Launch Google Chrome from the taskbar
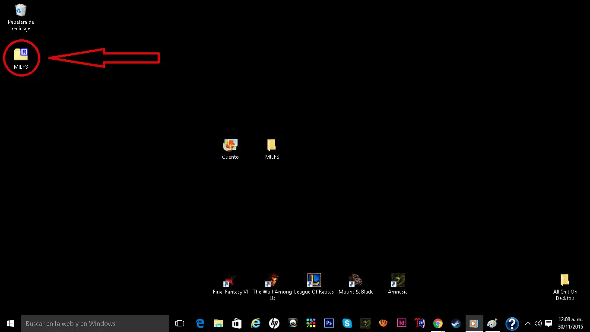590x332 pixels. 438,323
